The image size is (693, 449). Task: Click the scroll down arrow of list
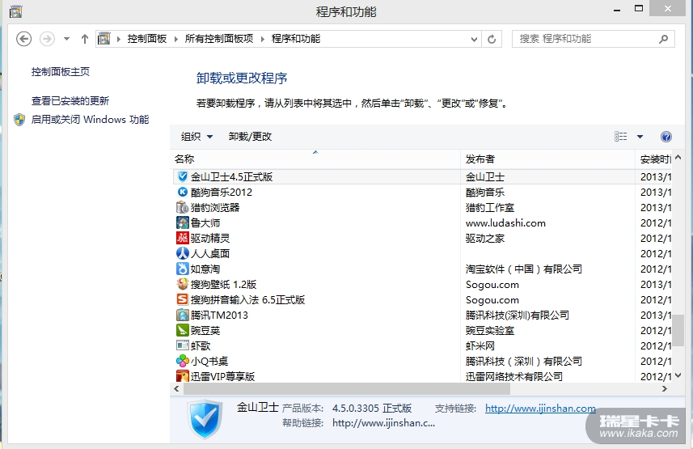[x=678, y=375]
